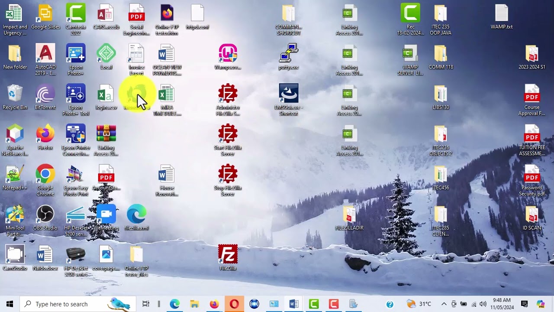Image resolution: width=554 pixels, height=312 pixels.
Task: Select the CamStudio shortcut
Action: [15, 259]
